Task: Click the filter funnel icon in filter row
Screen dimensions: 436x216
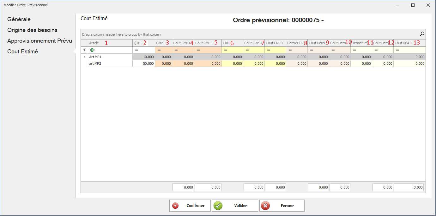Action: [x=84, y=50]
